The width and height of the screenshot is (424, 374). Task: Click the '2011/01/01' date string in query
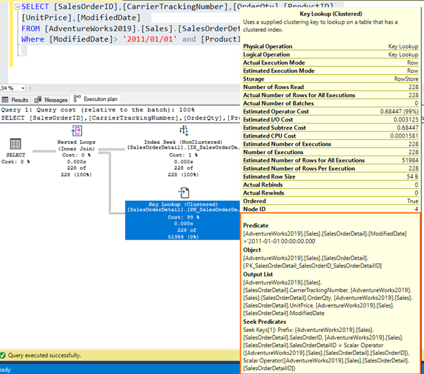[149, 39]
